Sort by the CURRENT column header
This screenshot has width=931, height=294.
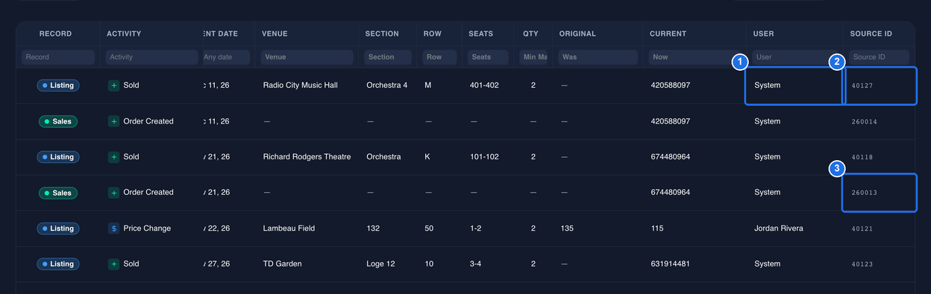[668, 33]
